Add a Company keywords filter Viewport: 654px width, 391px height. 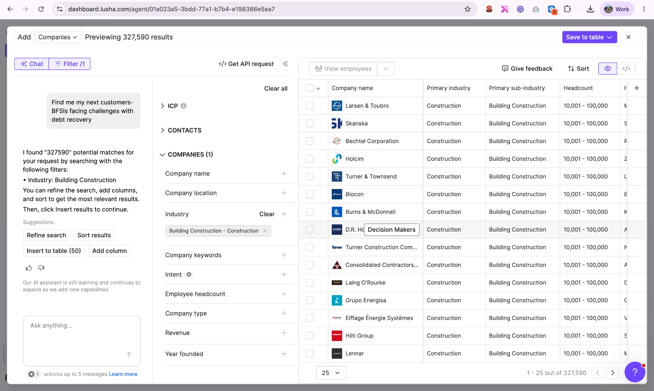click(284, 255)
